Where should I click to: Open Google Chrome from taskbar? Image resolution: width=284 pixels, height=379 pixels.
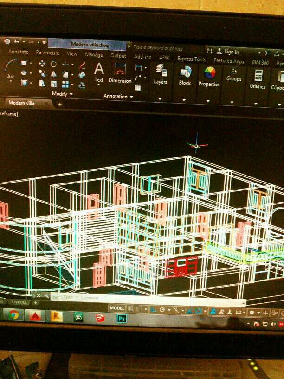point(13,314)
